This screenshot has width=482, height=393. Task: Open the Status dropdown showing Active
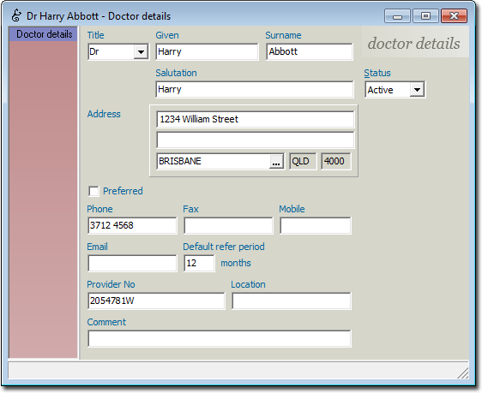point(395,90)
